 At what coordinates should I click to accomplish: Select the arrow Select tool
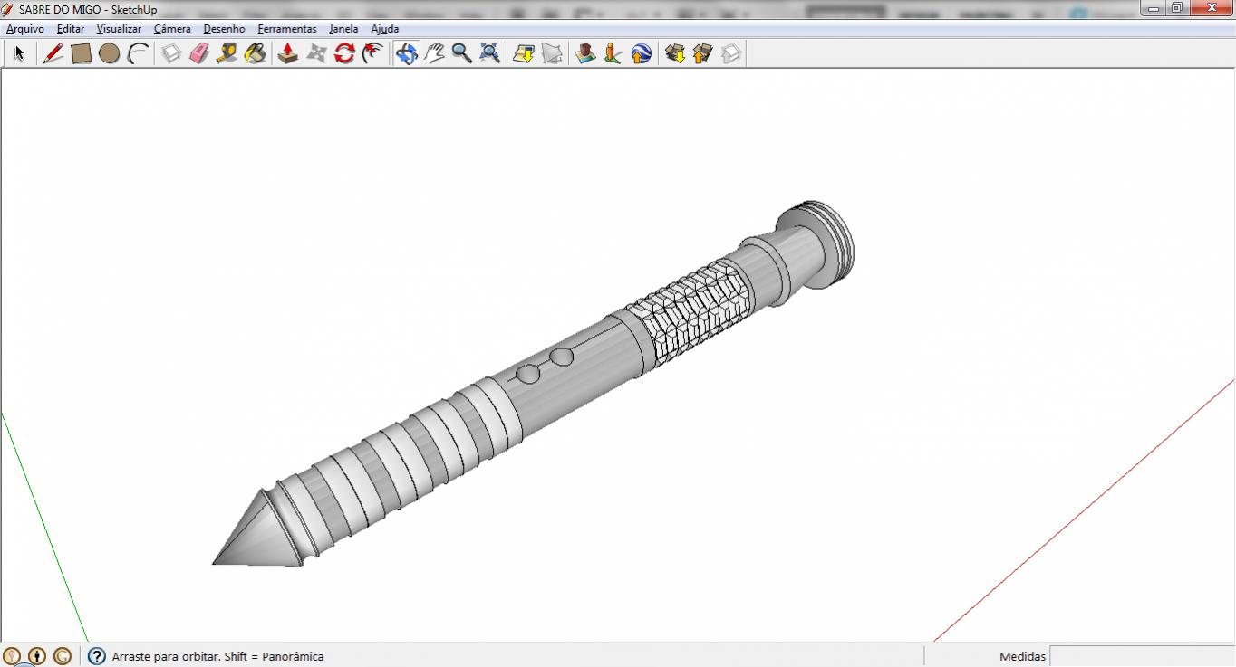point(19,54)
